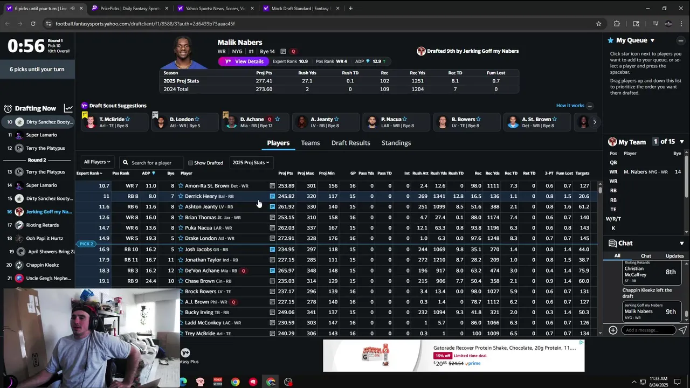Image resolution: width=690 pixels, height=388 pixels.
Task: Open Ashton Jeanty notes icon
Action: (x=272, y=207)
